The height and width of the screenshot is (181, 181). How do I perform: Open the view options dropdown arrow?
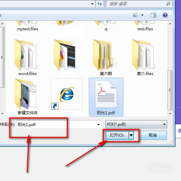click(x=142, y=15)
